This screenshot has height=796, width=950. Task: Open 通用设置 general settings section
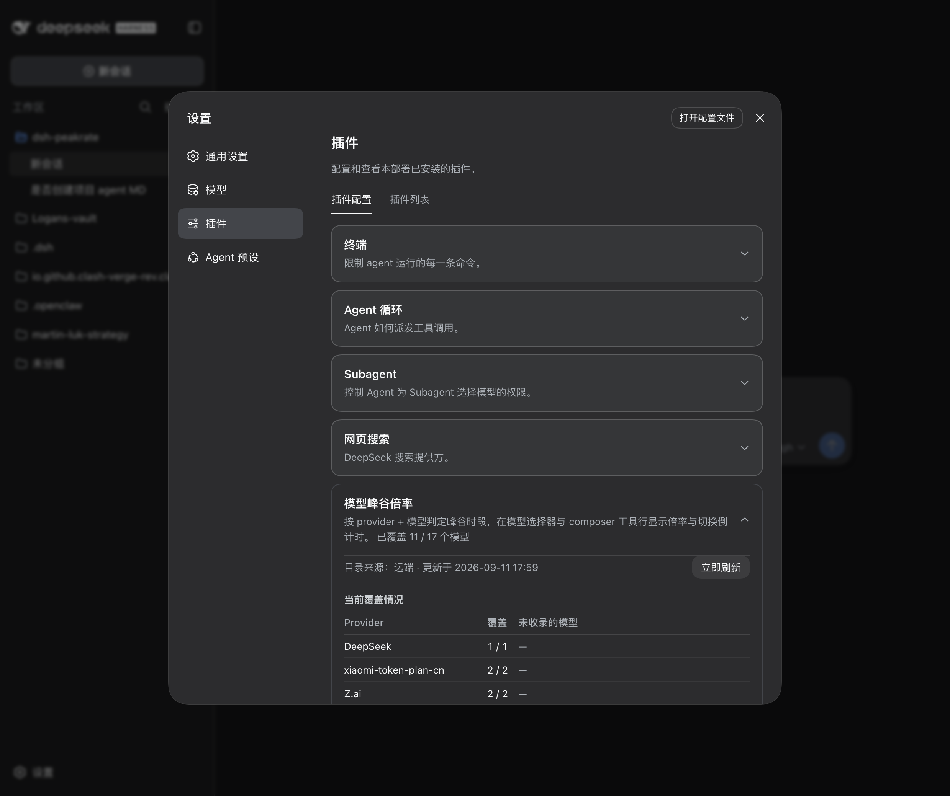click(x=240, y=157)
